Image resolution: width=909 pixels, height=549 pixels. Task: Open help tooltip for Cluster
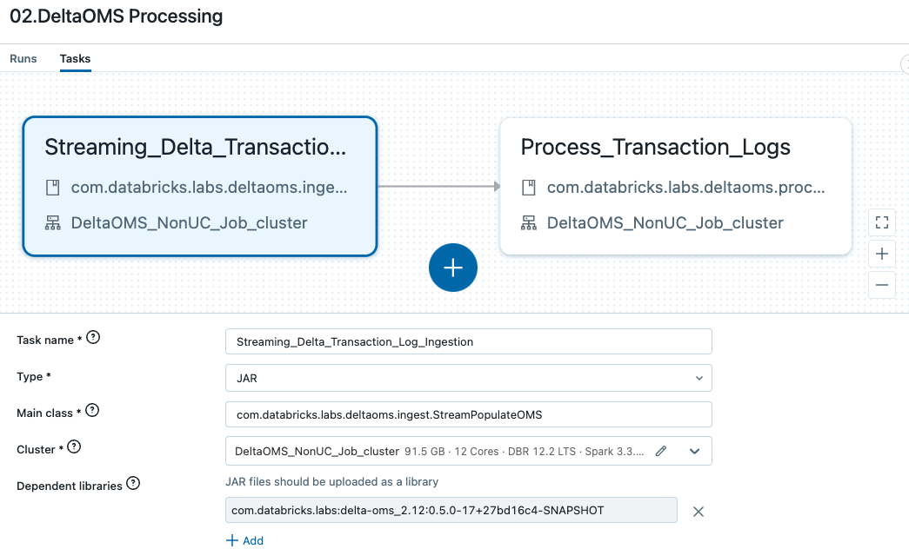tap(74, 446)
